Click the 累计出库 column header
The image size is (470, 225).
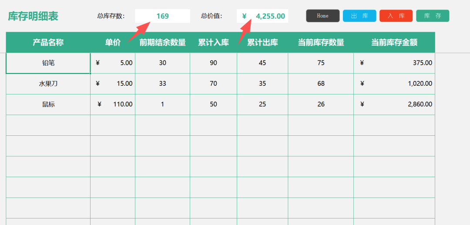point(262,42)
